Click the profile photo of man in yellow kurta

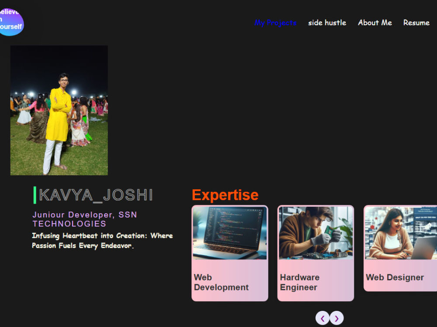(59, 110)
